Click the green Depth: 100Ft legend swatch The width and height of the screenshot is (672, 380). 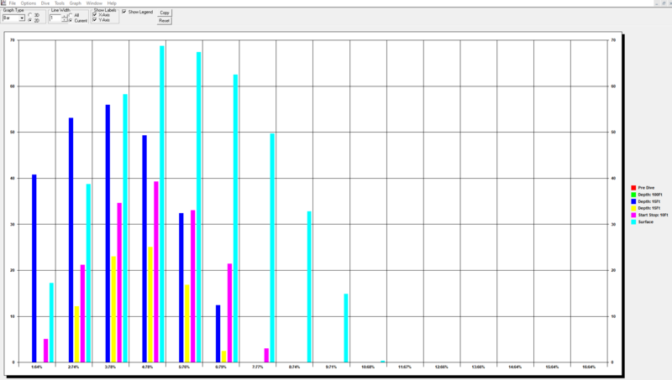coord(633,195)
